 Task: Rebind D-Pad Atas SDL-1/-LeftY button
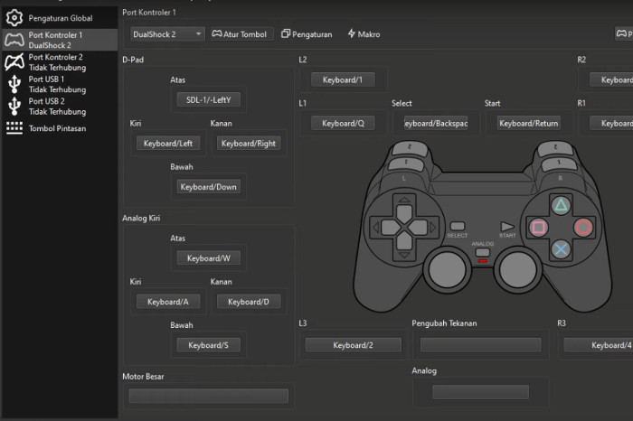click(208, 99)
